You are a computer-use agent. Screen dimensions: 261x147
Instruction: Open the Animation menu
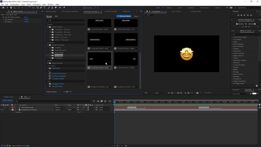coord(37,4)
